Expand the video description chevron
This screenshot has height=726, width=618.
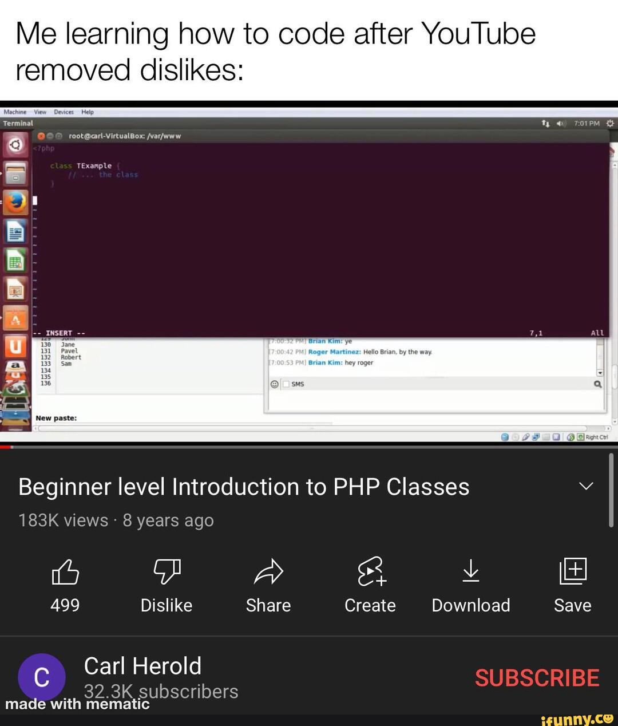[x=586, y=486]
